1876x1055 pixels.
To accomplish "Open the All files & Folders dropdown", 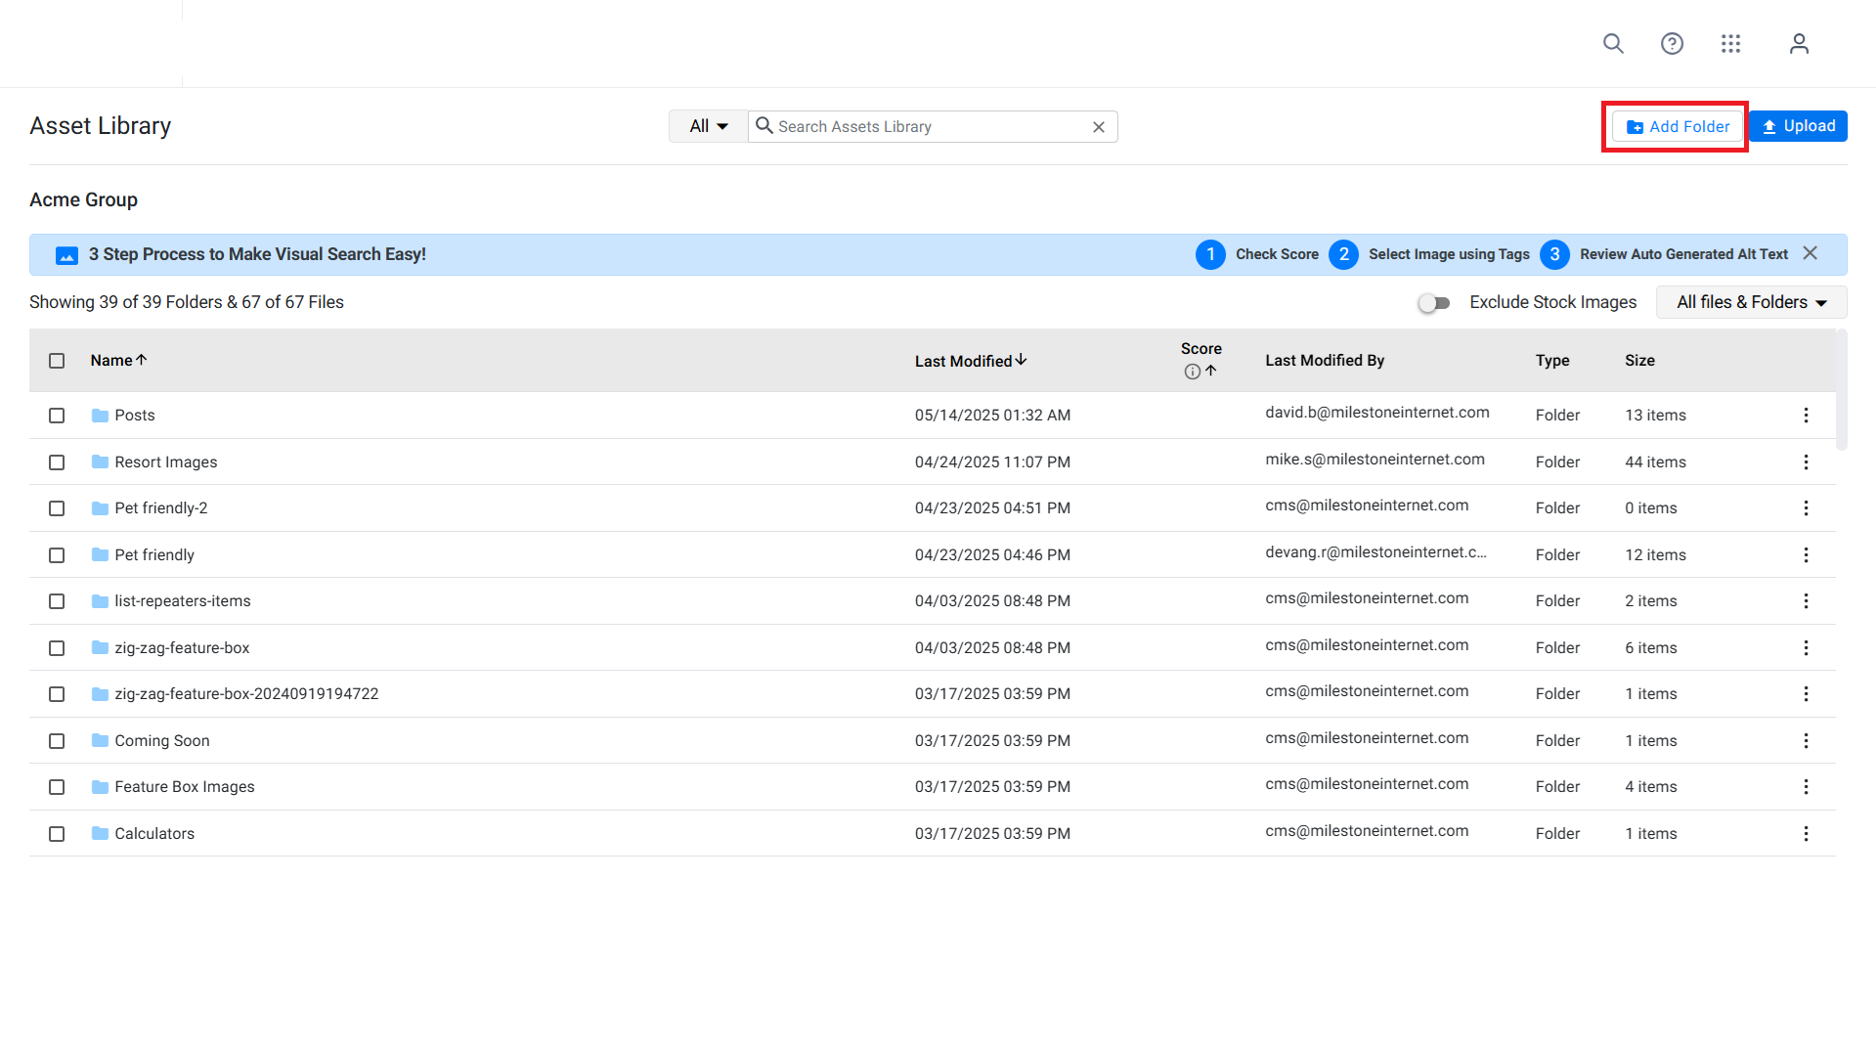I will click(1751, 302).
